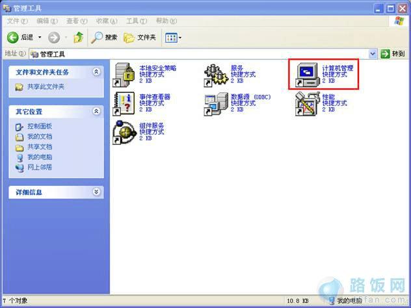Viewport: 411px width, 308px height.
Task: Select the 性能 shortcut name text
Action: pos(328,97)
